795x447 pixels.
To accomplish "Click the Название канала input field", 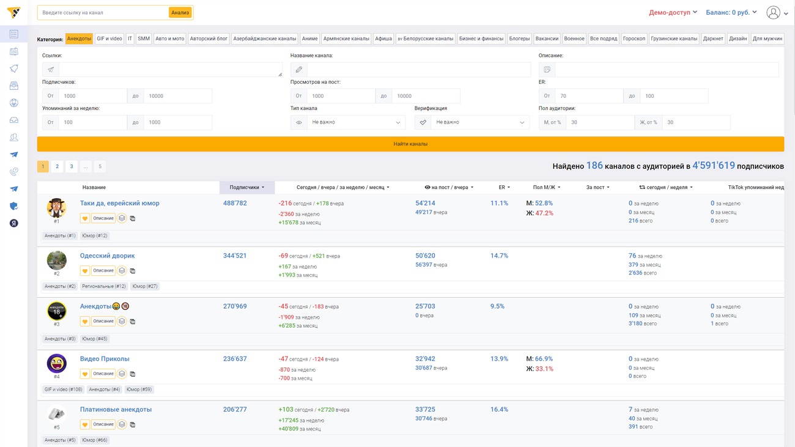I will (x=418, y=70).
